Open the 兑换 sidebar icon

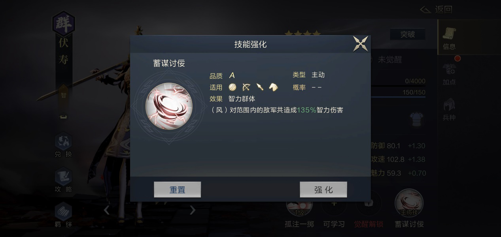tap(63, 145)
